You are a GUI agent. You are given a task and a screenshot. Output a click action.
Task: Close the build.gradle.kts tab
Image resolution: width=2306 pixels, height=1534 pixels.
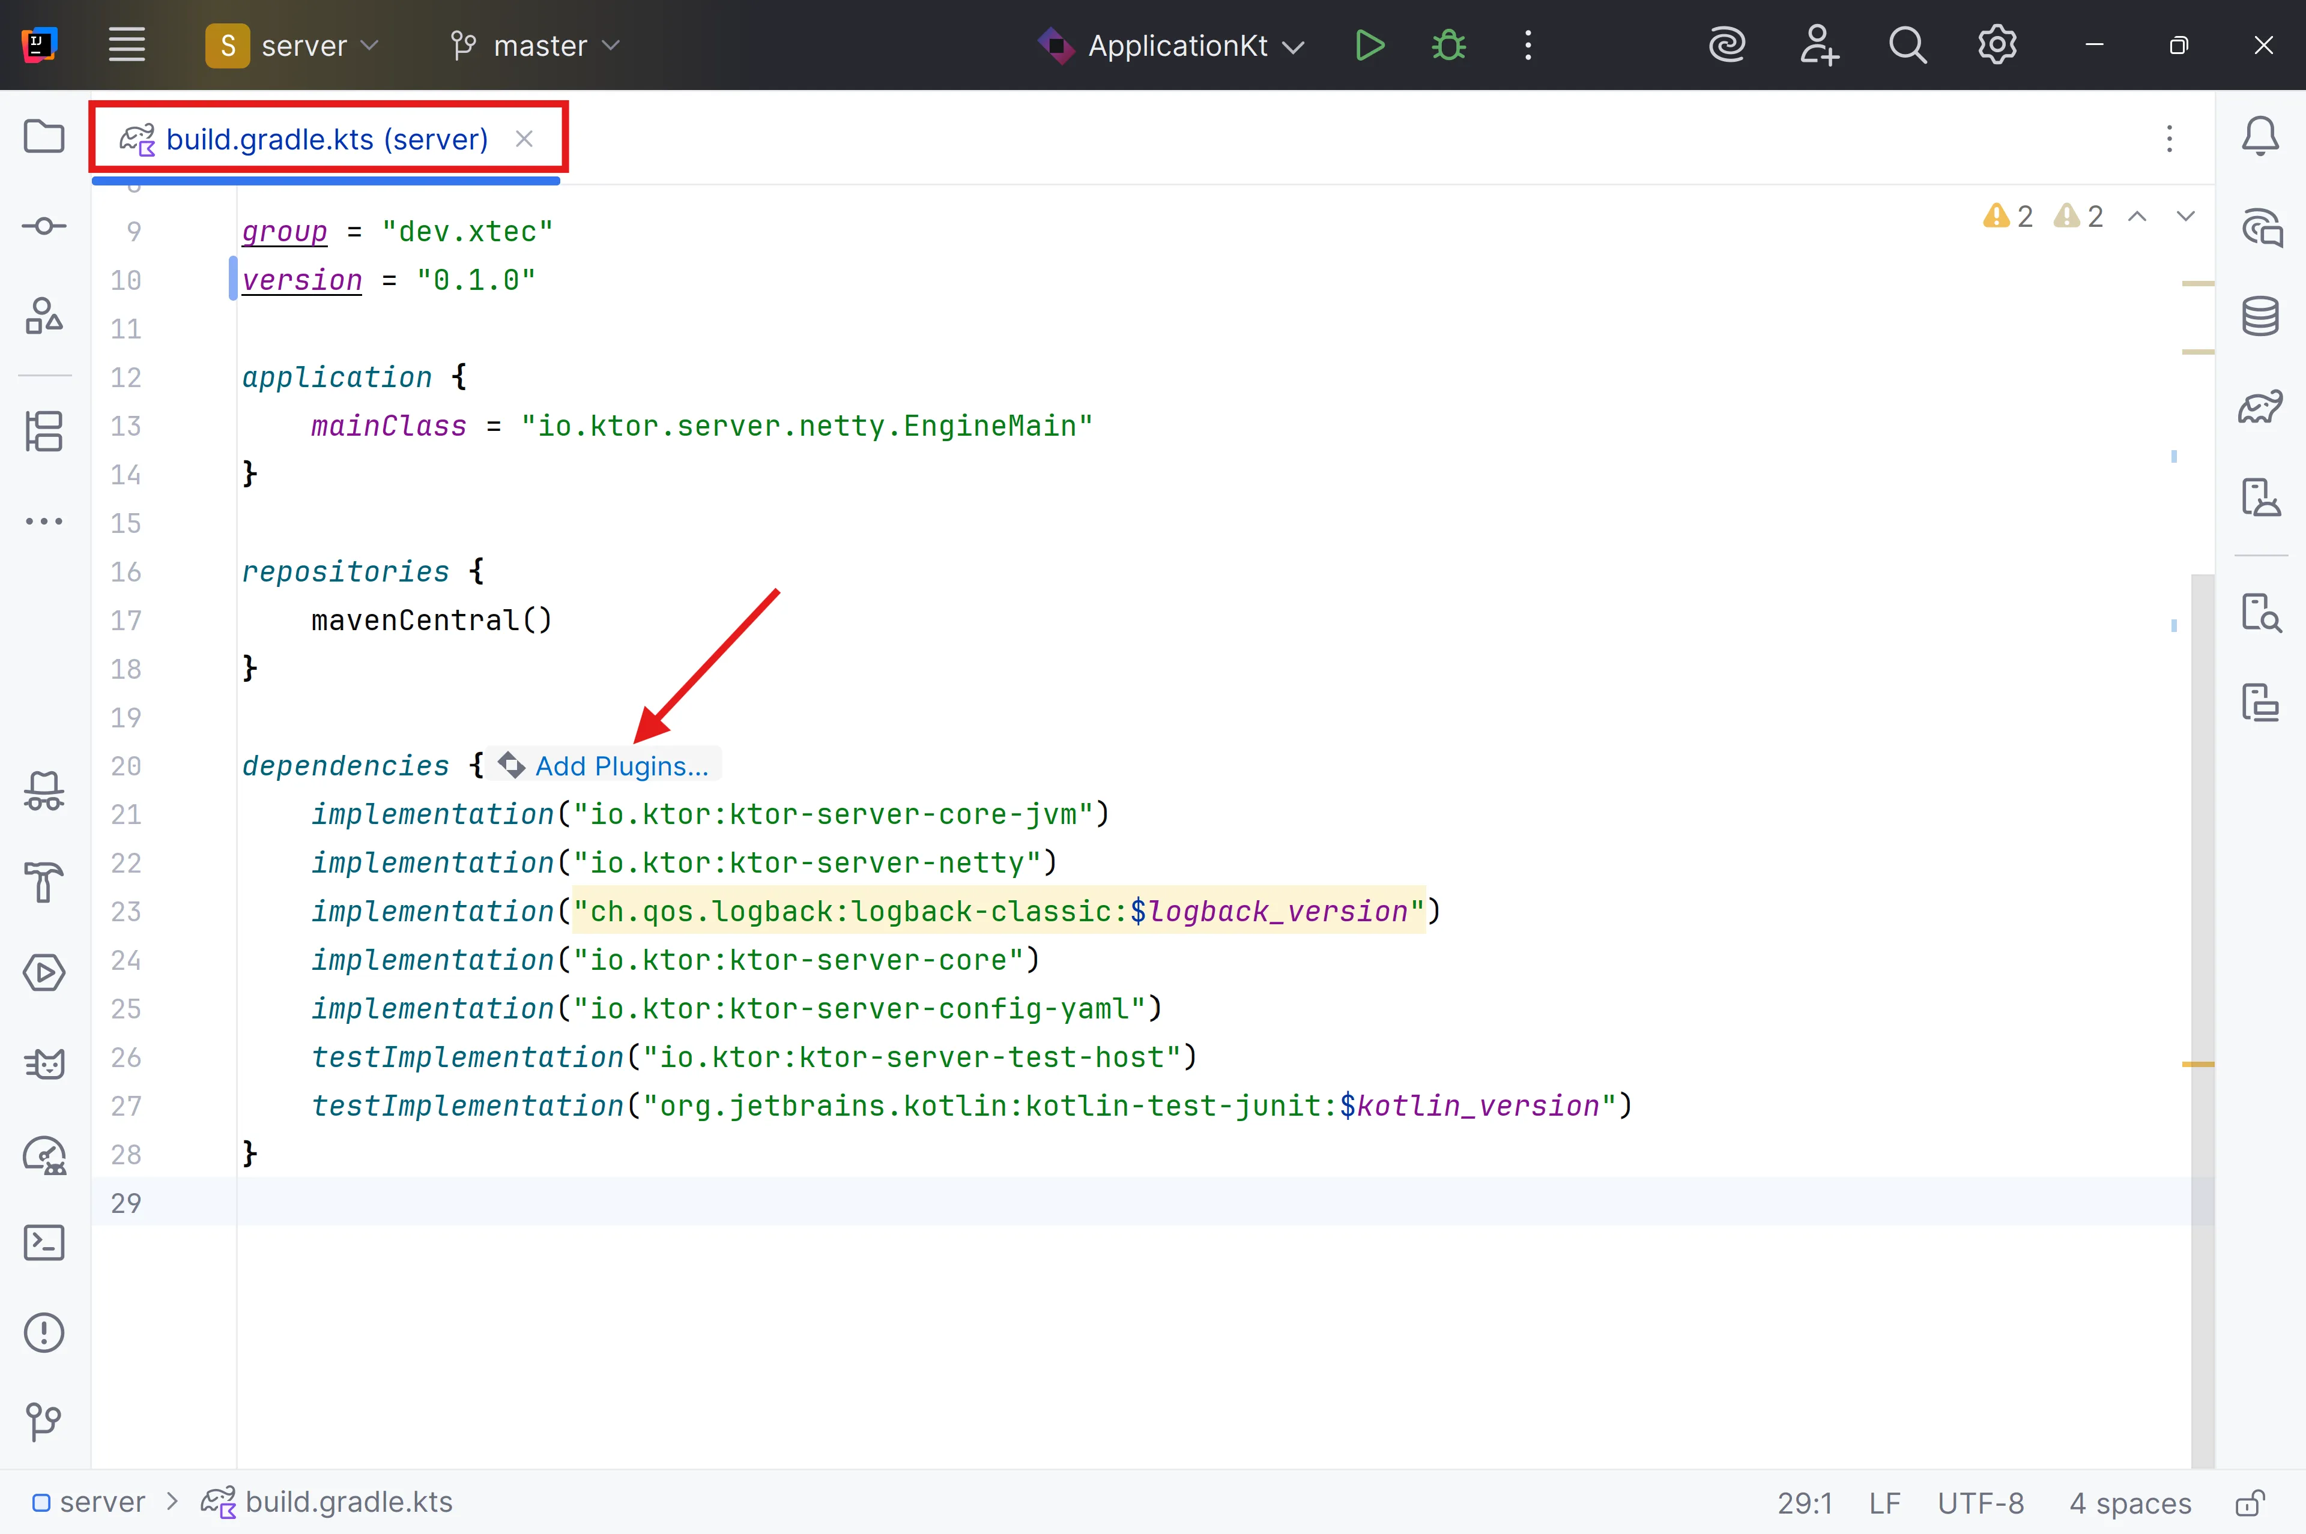click(525, 139)
